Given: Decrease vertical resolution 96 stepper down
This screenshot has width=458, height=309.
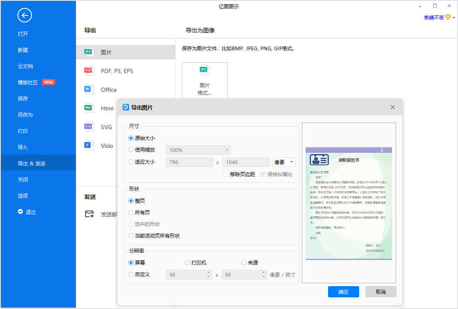Looking at the screenshot, I should [264, 277].
